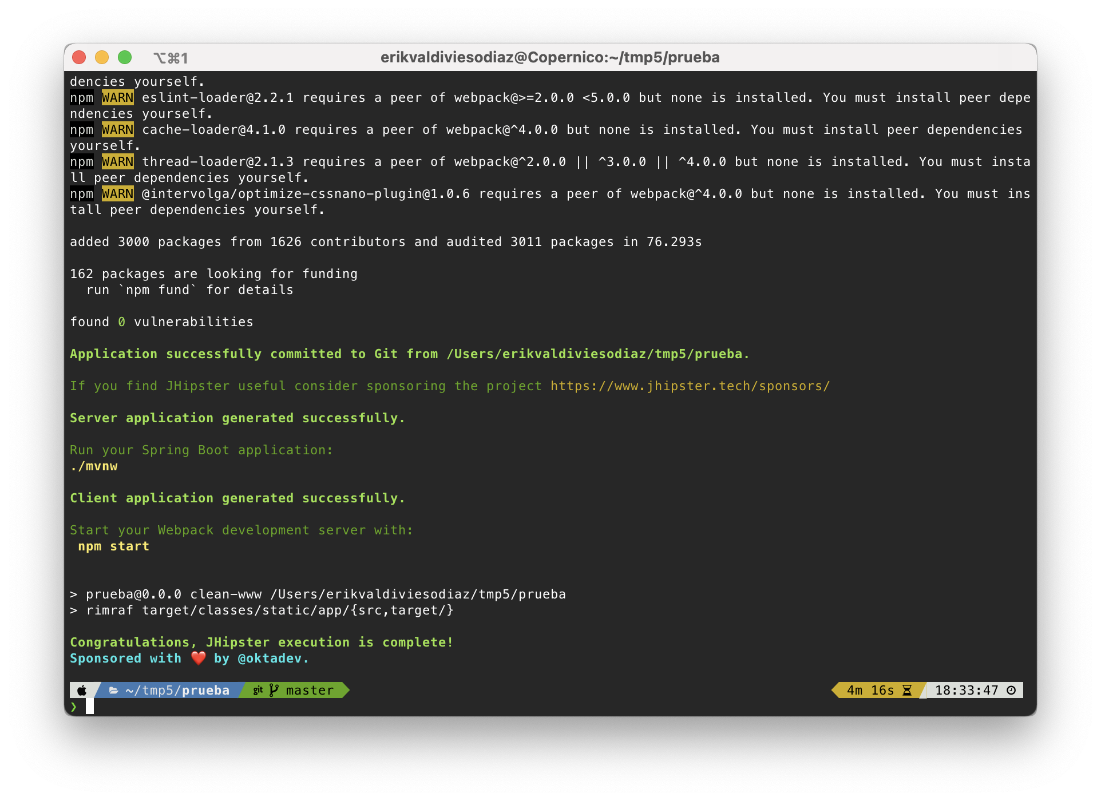The height and width of the screenshot is (801, 1101).
Task: Click the WARN label on the thread-loader line
Action: pos(118,162)
